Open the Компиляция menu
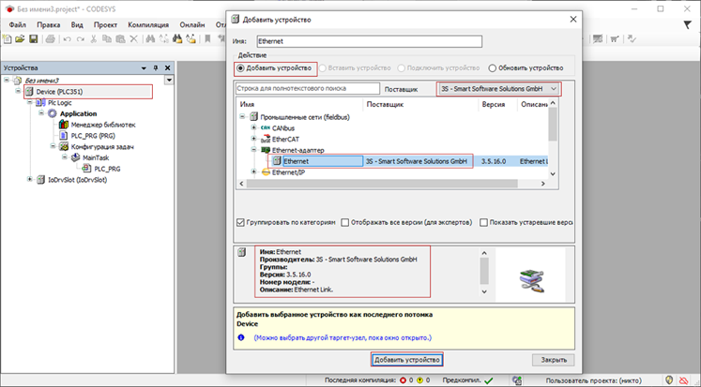701x387 pixels. (x=148, y=25)
